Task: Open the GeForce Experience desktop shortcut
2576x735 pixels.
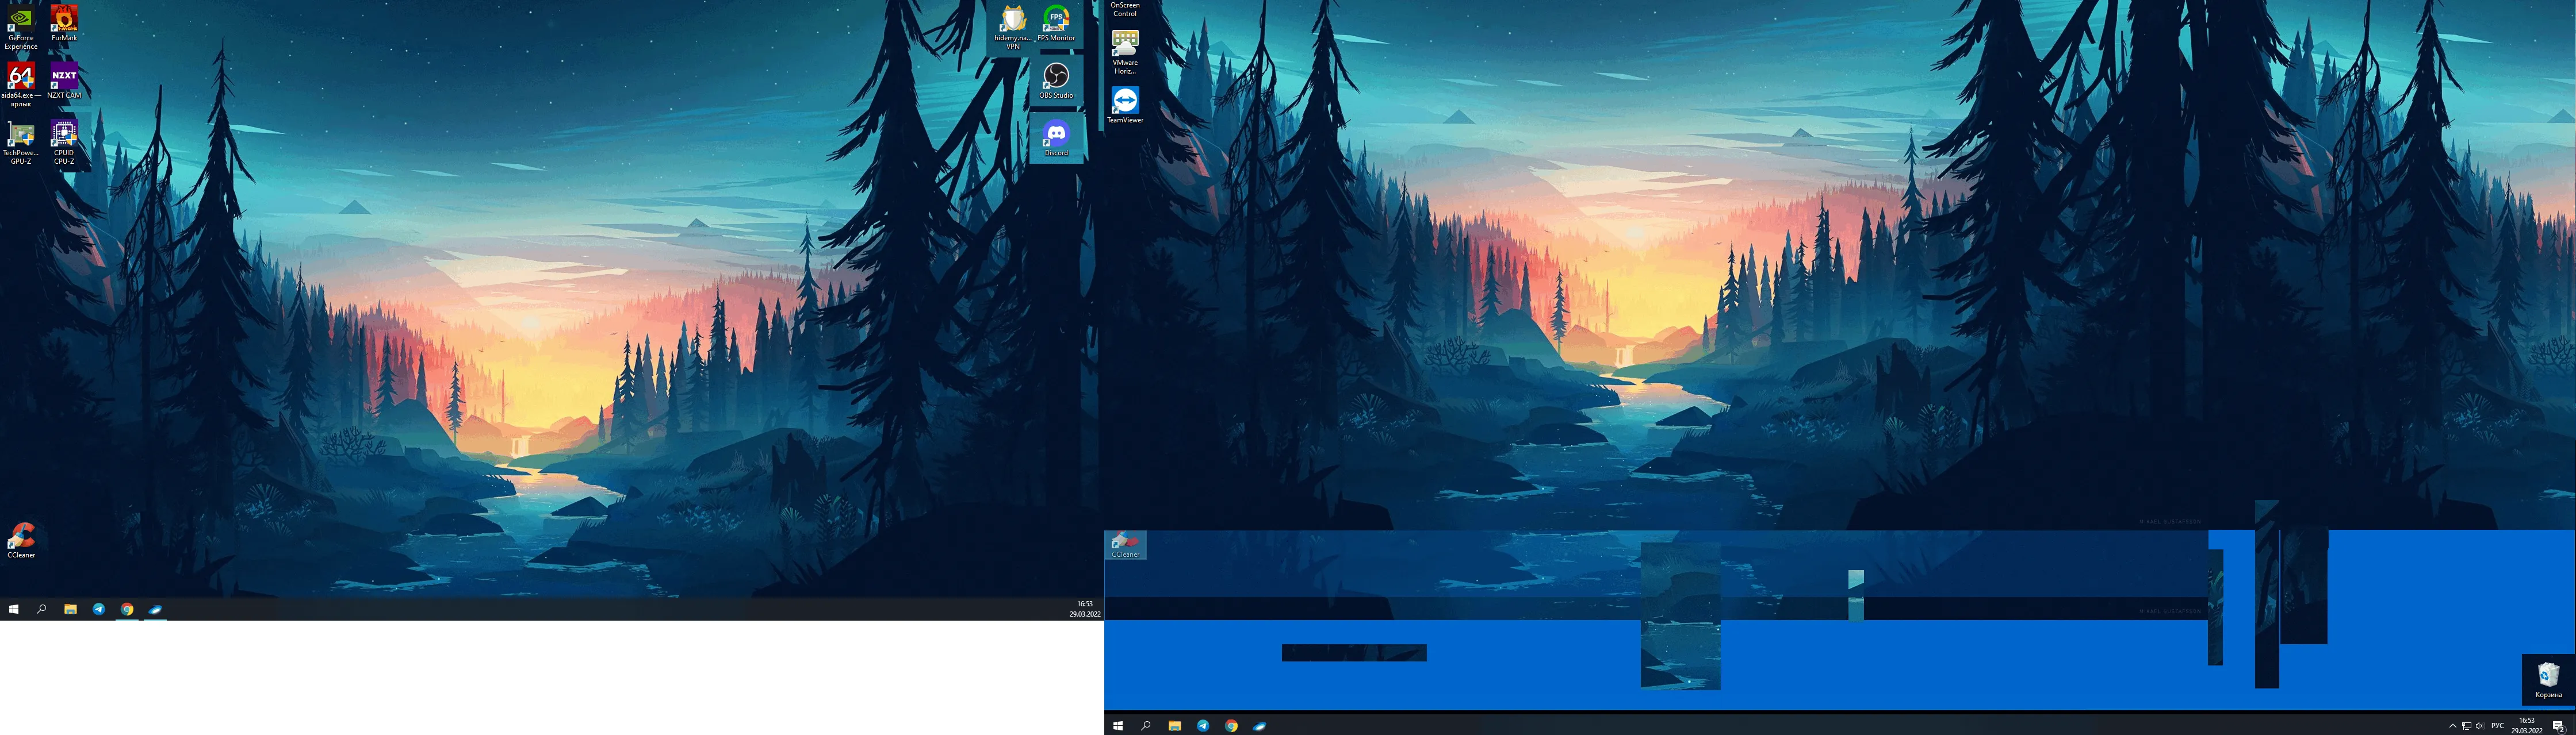Action: (21, 27)
